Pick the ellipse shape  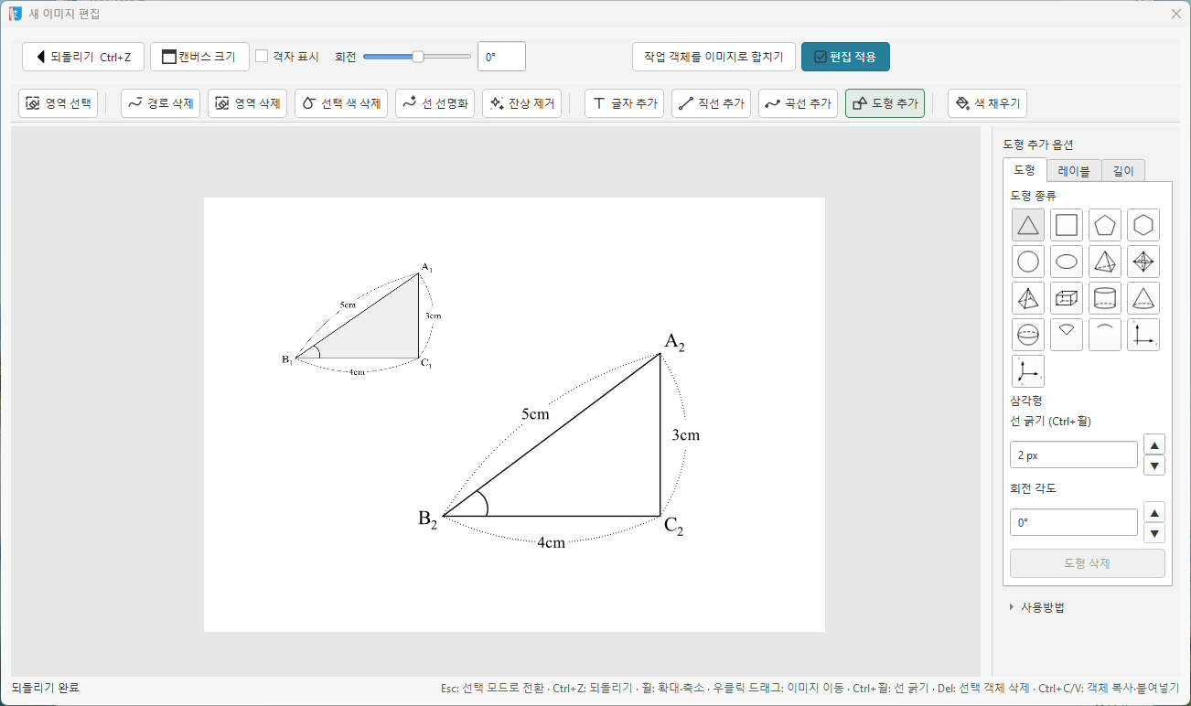tap(1067, 262)
